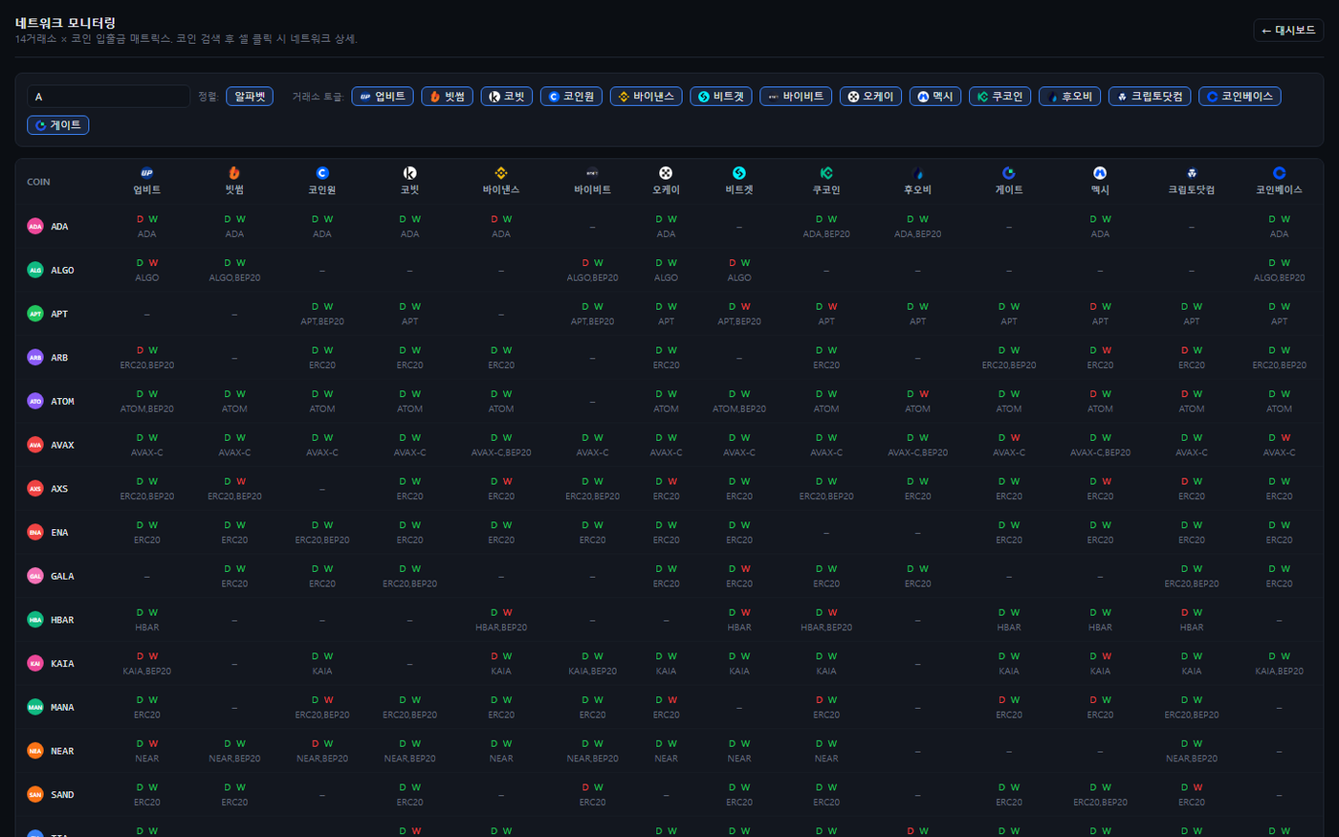Click the 빗썸 logo icon in the column header

tap(234, 173)
